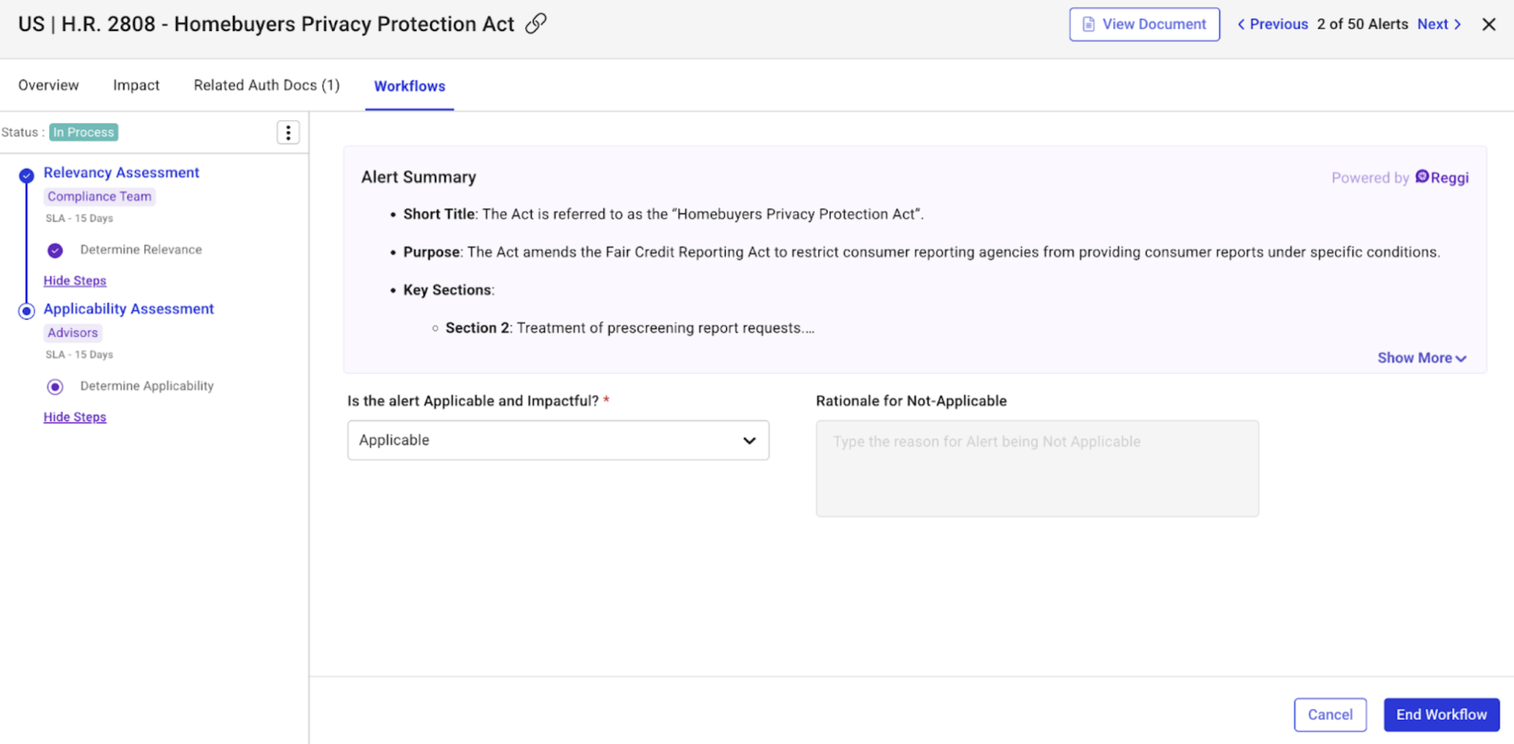
Task: Open the Related Auth Docs tab
Action: 266,85
